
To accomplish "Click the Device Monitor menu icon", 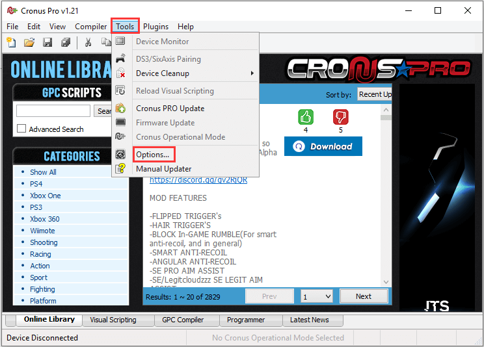I will click(x=120, y=41).
